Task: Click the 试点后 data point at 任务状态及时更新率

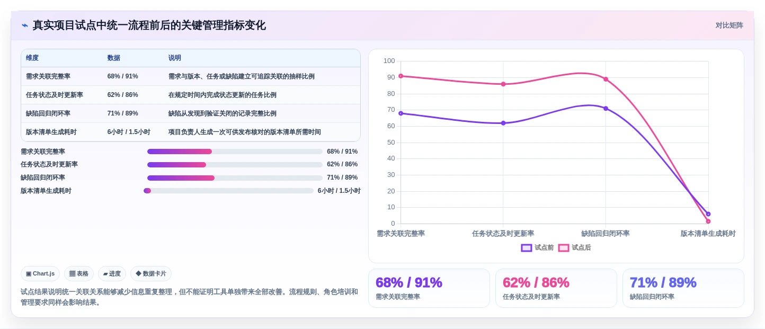Action: click(x=503, y=84)
